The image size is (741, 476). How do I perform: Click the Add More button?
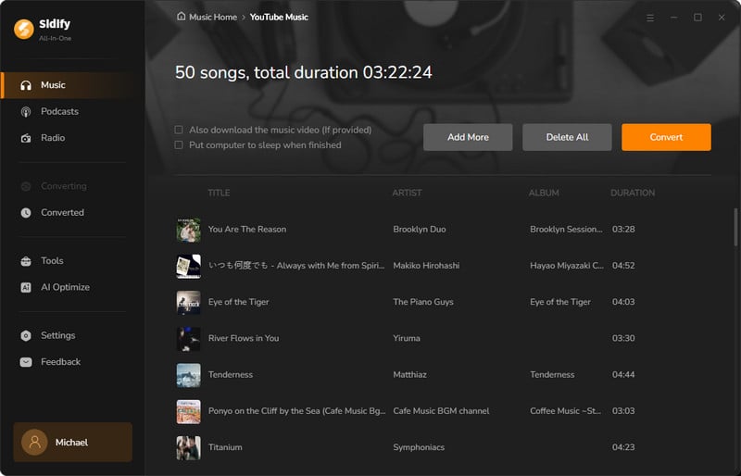[x=468, y=137]
